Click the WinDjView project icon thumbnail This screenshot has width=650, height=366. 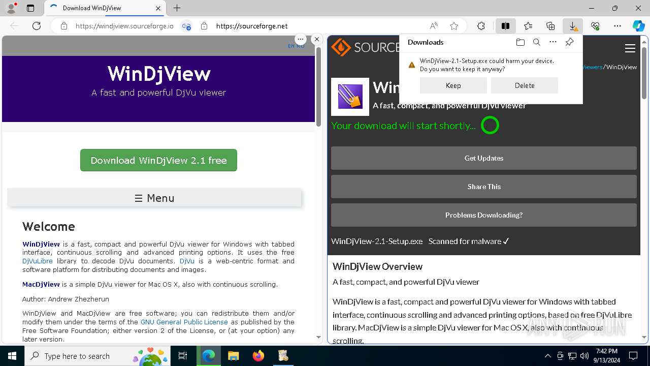350,97
